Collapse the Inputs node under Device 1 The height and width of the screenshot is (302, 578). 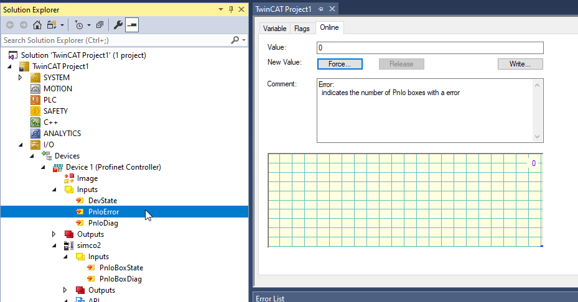[55, 190]
